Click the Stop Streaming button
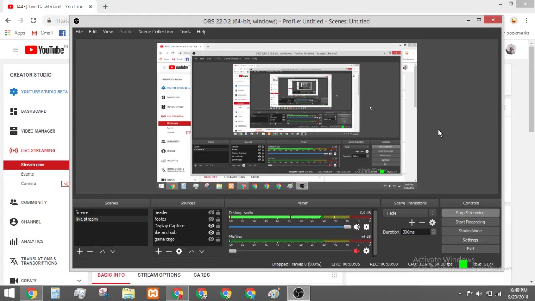535x301 pixels. pyautogui.click(x=470, y=213)
